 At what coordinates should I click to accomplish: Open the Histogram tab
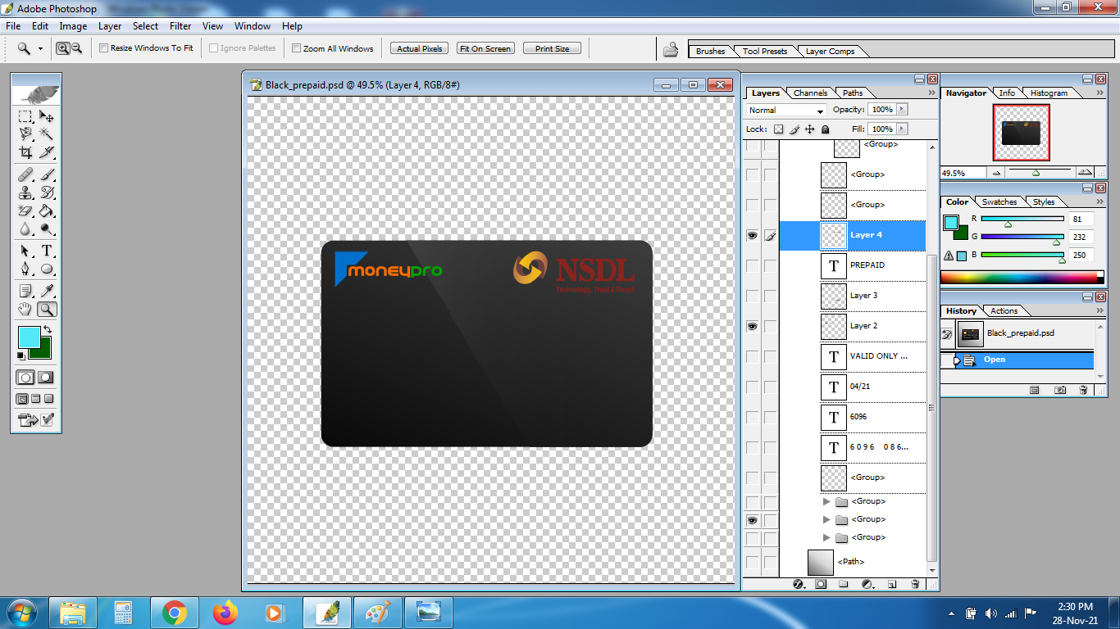tap(1049, 93)
